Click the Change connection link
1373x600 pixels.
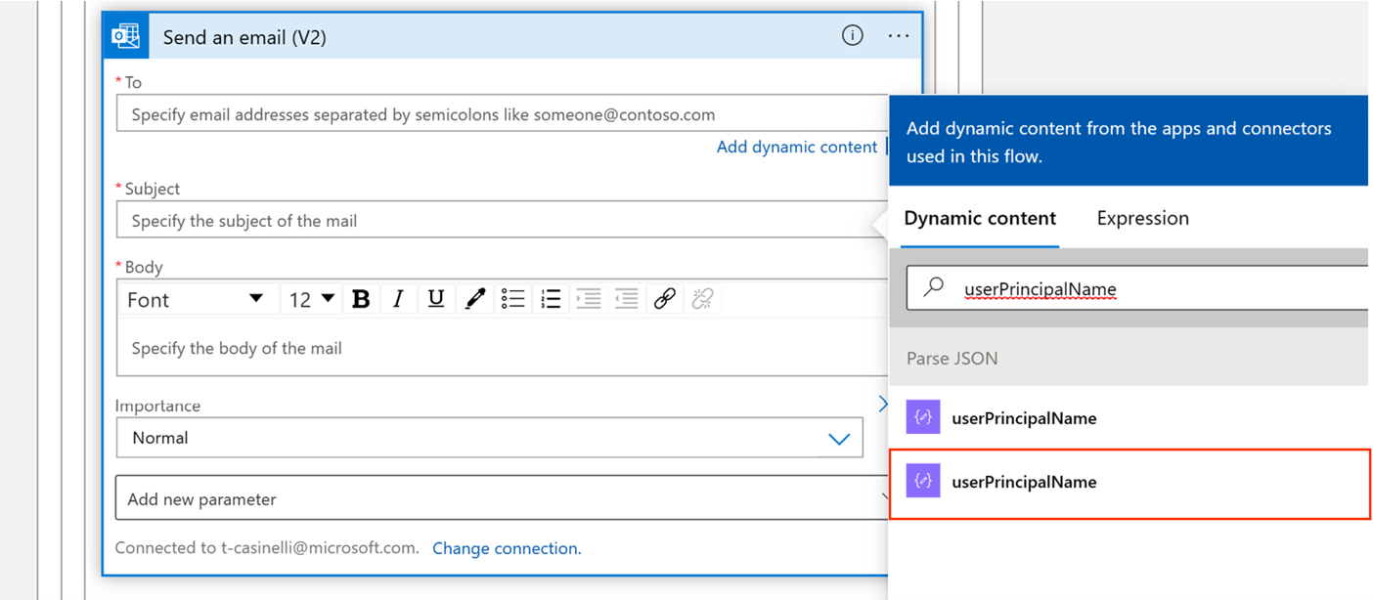507,548
